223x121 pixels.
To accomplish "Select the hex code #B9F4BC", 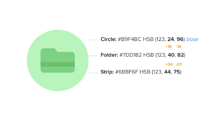I will (130, 39).
